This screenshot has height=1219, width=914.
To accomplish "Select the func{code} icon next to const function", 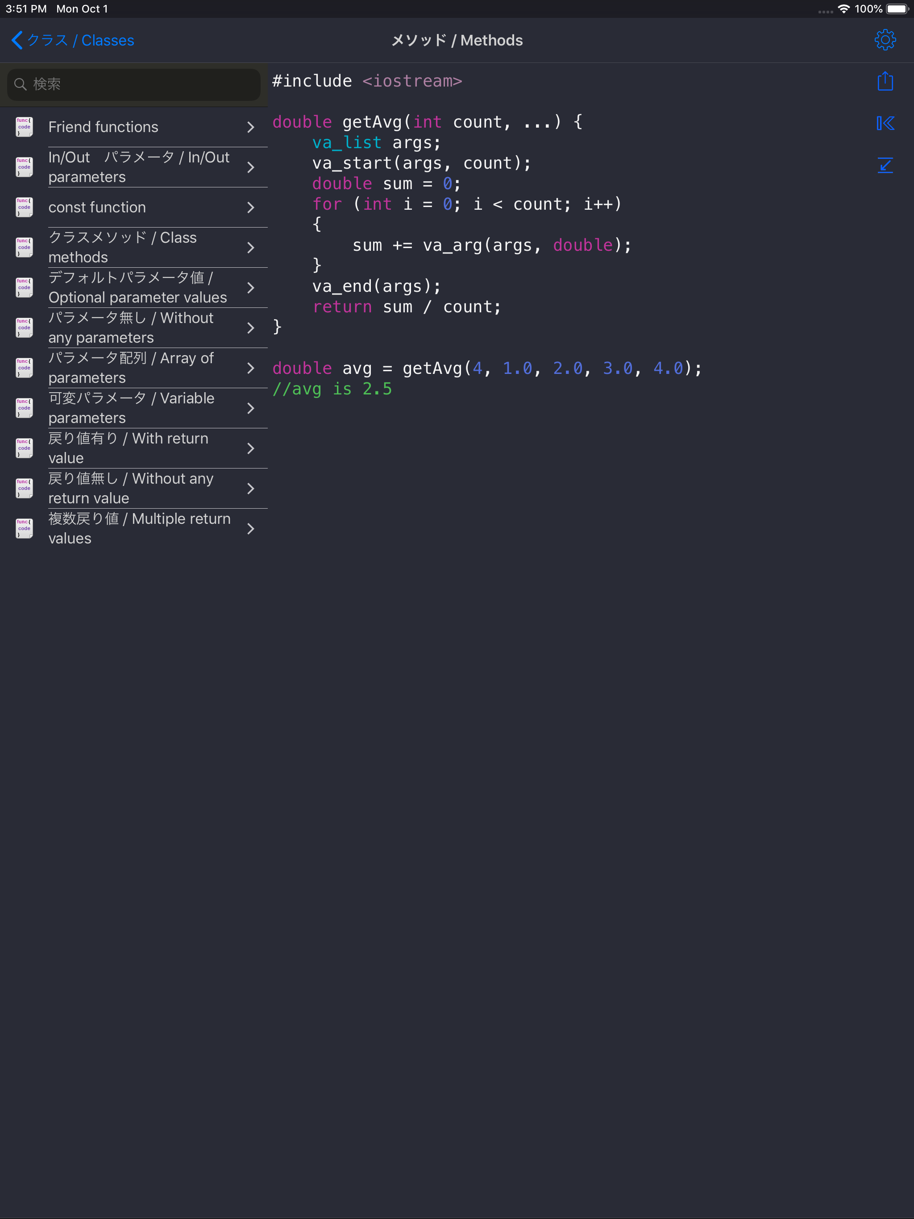I will 24,207.
